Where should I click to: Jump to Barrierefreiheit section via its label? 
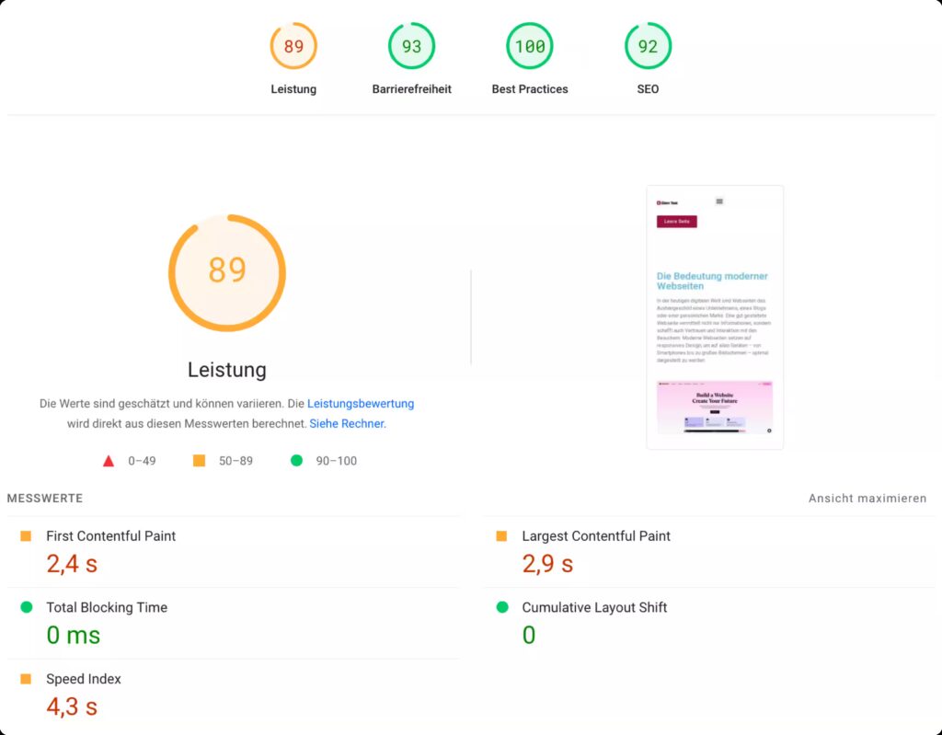411,89
